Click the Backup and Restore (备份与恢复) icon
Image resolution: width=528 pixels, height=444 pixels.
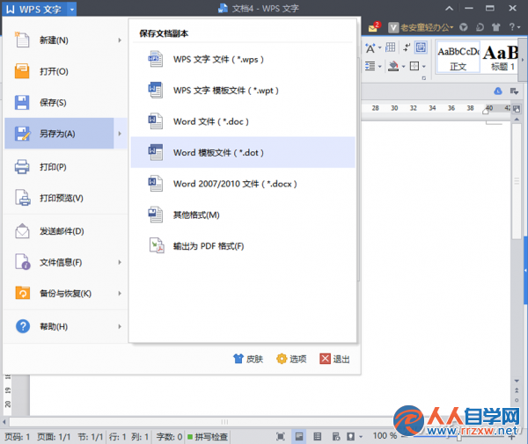coord(23,293)
